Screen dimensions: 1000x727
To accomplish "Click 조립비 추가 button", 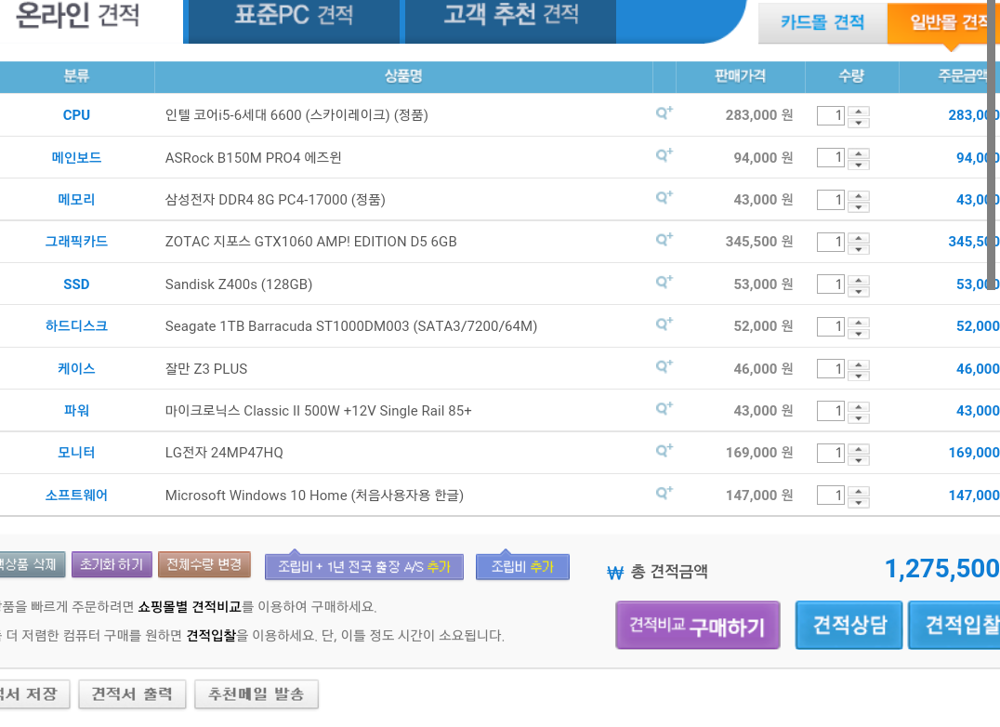I will tap(522, 566).
